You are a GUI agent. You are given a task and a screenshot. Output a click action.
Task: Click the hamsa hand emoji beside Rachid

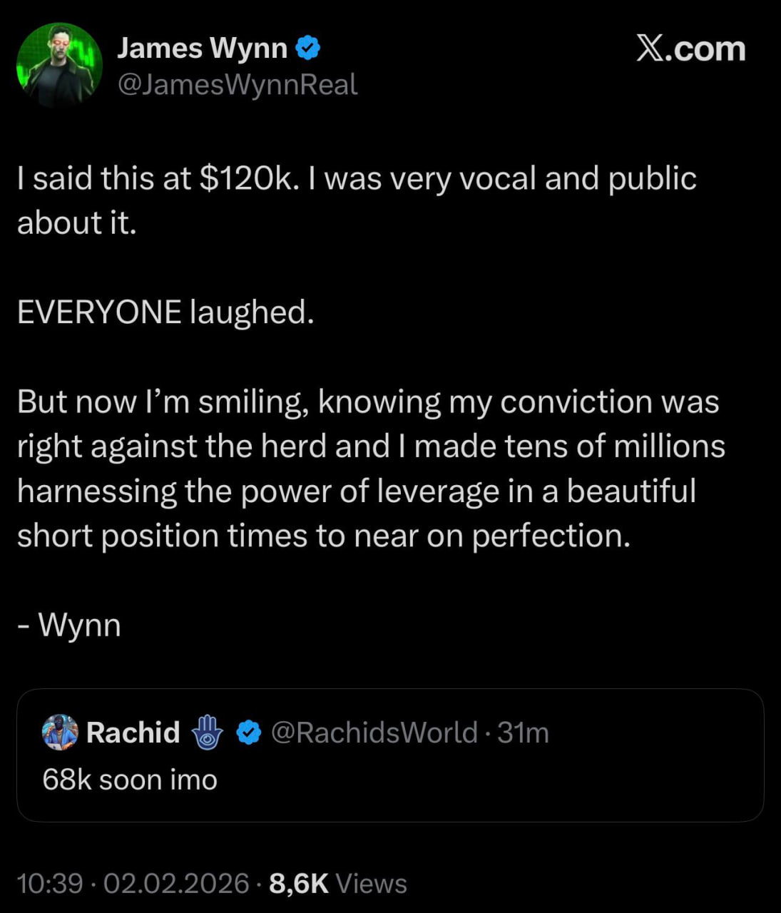point(207,733)
